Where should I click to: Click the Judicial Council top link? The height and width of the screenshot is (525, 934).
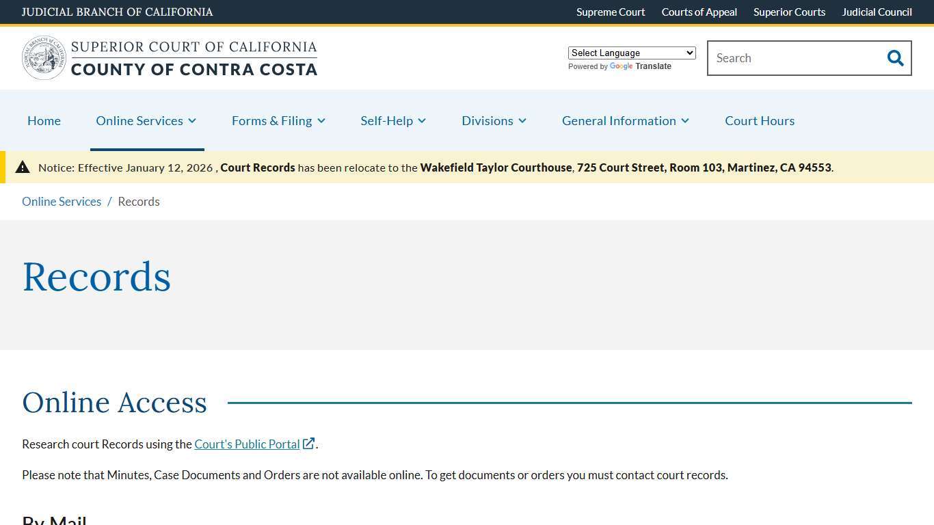pos(877,12)
